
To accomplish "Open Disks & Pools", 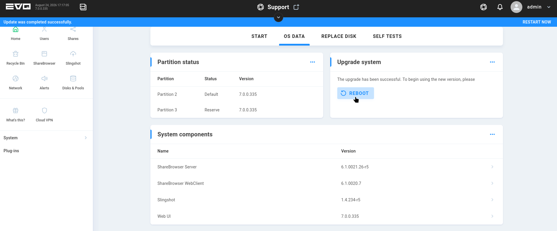I will point(73,83).
